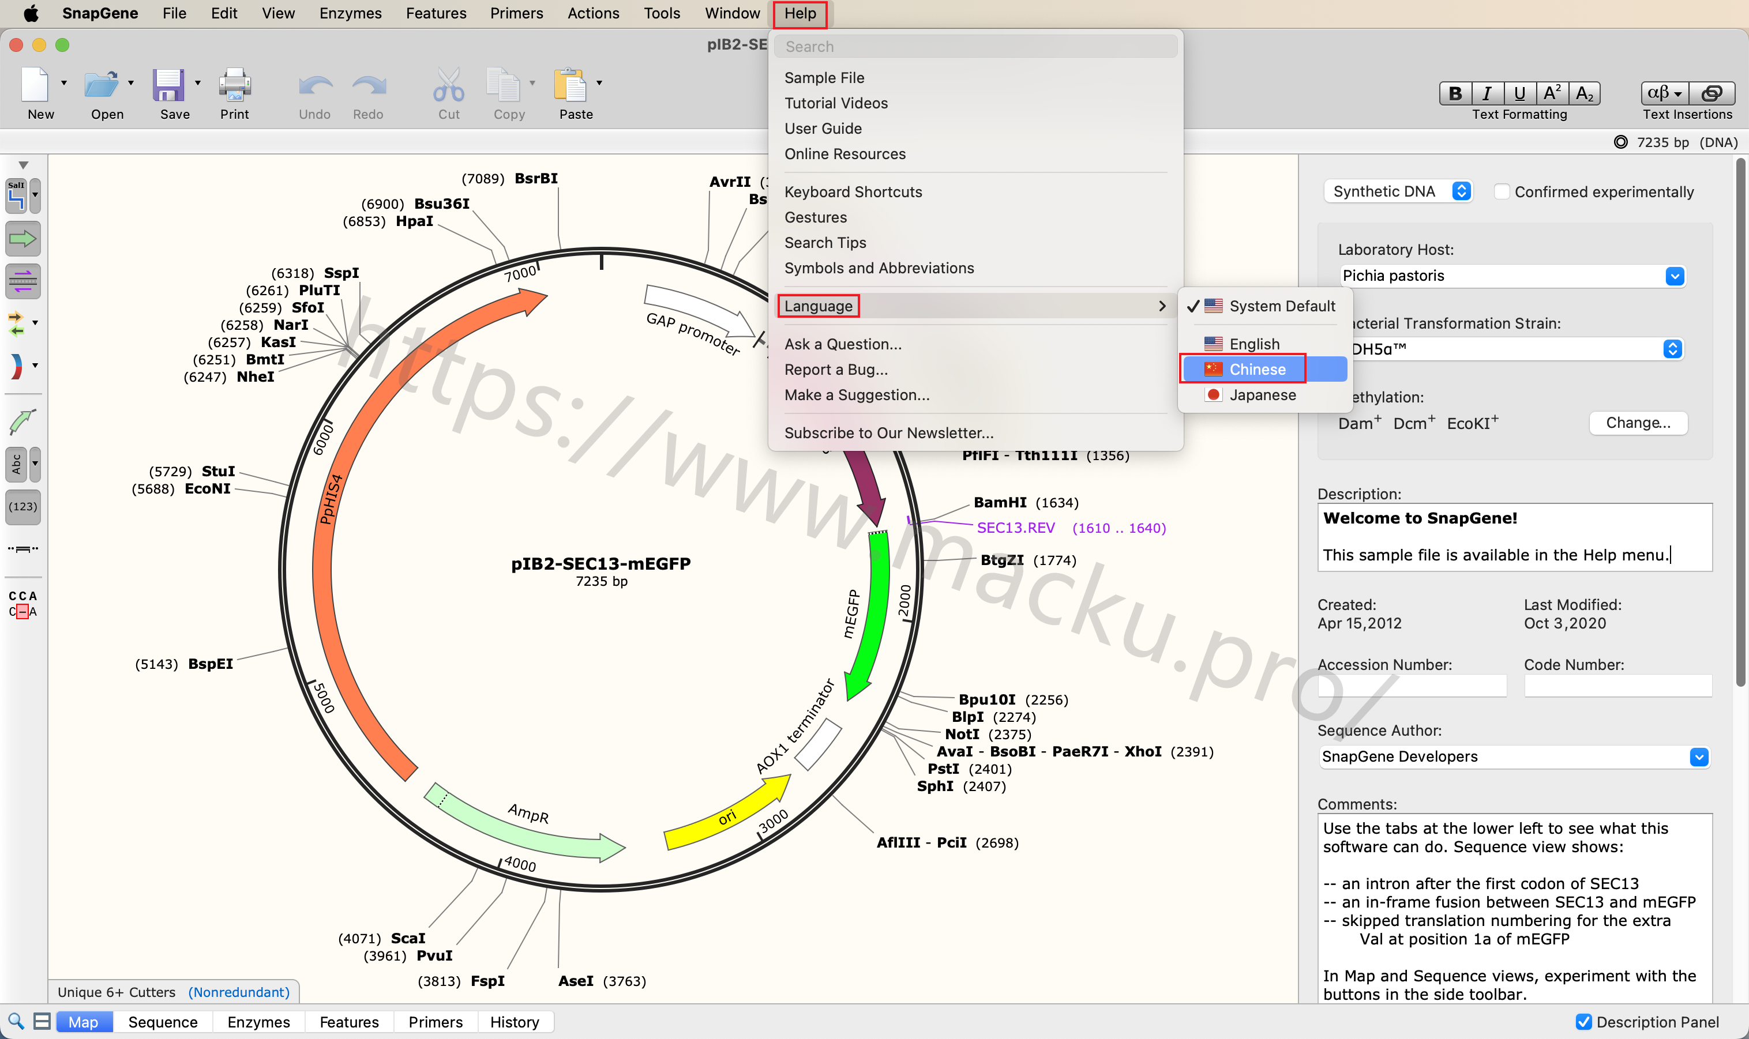
Task: Click the Print icon
Action: click(x=235, y=85)
